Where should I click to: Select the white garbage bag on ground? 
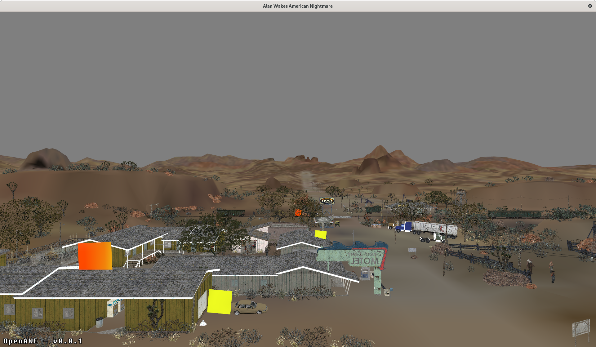click(203, 323)
